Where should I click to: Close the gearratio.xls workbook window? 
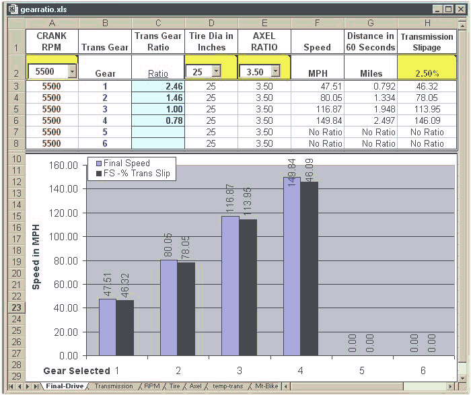[460, 9]
